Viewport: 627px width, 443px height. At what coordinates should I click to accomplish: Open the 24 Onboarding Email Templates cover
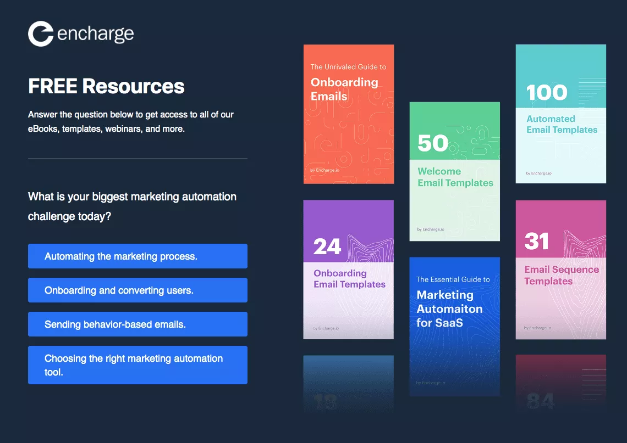click(349, 270)
